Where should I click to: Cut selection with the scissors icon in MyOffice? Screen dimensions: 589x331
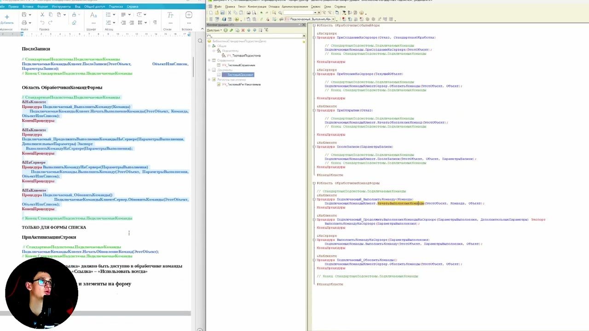point(42,15)
